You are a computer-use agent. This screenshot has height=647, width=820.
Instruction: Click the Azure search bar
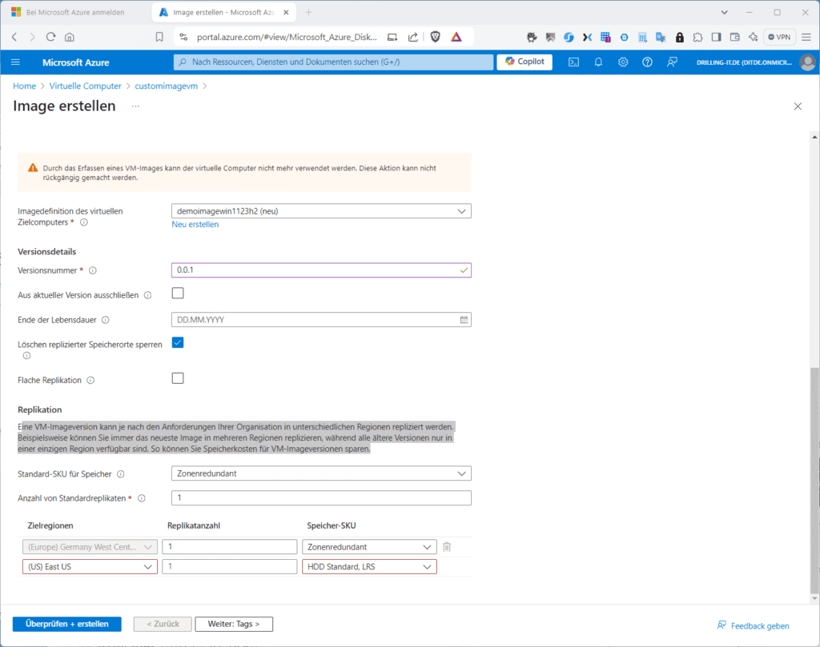(x=333, y=62)
